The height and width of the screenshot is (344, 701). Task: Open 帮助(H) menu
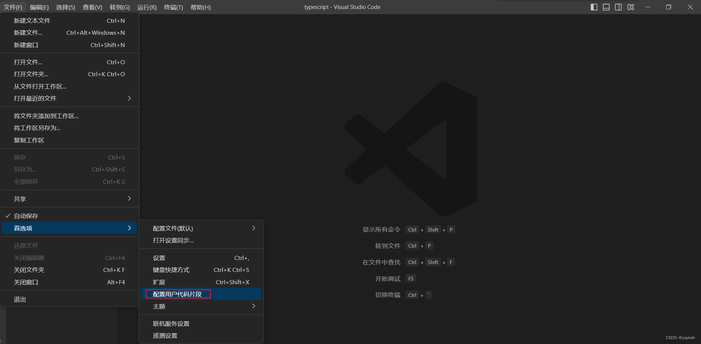pos(201,7)
